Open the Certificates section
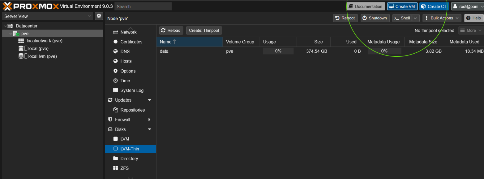 tap(131, 42)
